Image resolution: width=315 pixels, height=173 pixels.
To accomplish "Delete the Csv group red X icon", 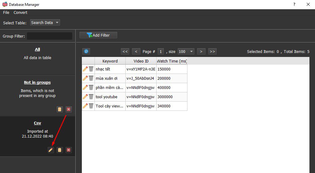I will pyautogui.click(x=69, y=150).
